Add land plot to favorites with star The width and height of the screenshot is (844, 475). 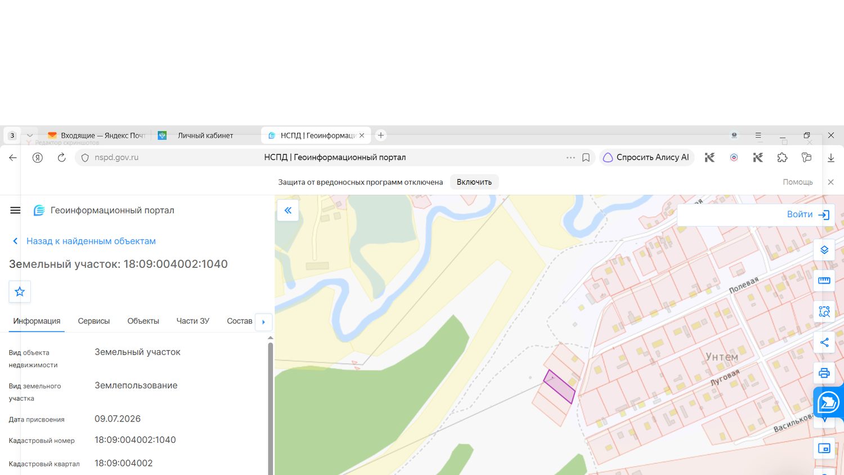click(x=20, y=292)
